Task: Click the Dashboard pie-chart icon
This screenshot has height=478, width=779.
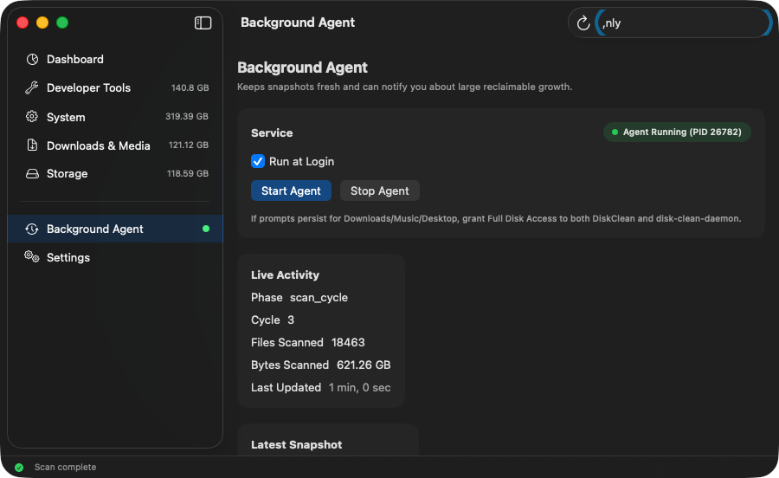Action: [32, 59]
